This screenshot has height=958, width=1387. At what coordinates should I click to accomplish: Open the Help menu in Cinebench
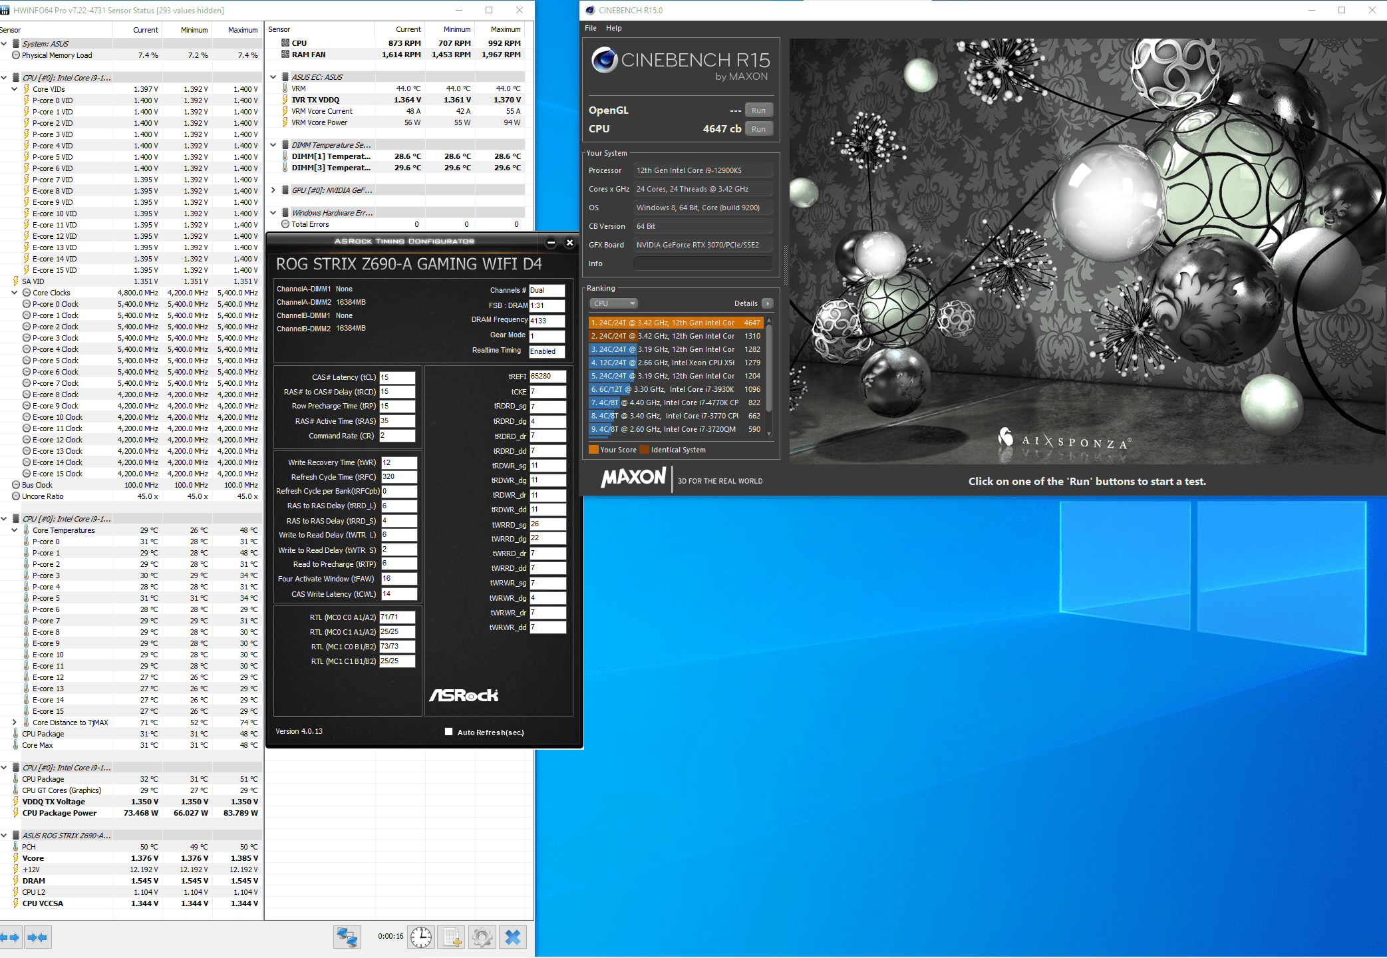614,28
